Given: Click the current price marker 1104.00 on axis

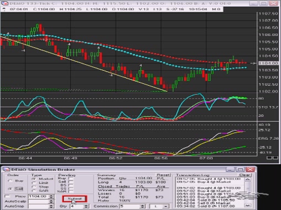Looking at the screenshot, I should point(268,63).
